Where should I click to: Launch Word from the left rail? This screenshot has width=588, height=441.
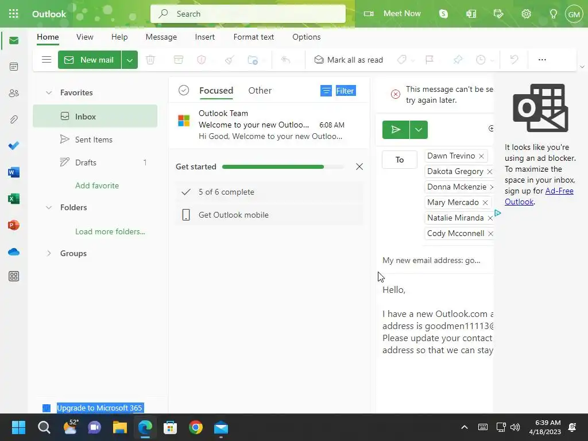(14, 172)
